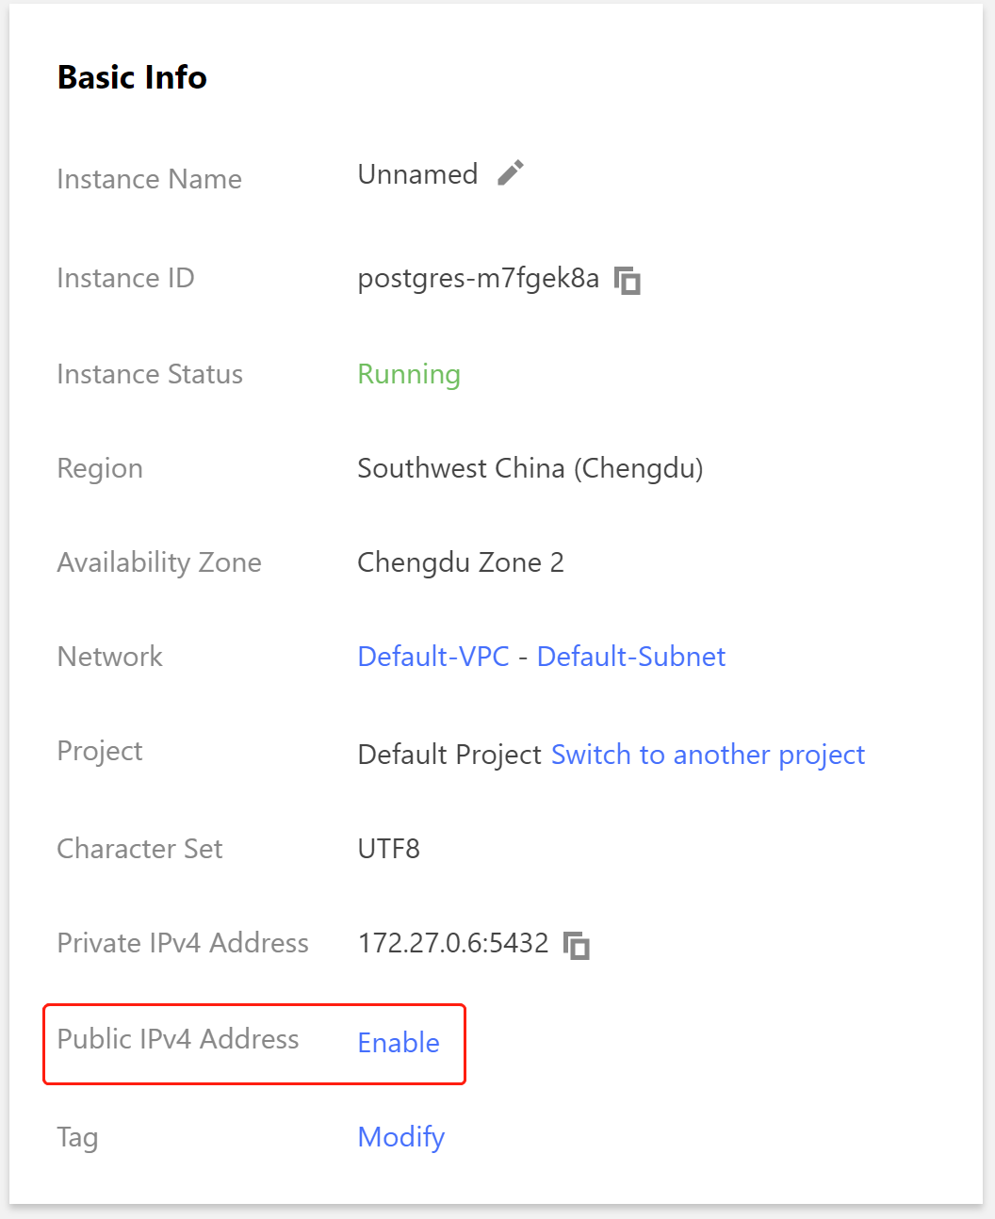
Task: Click the 172.27.0.6:5432 address text
Action: point(453,943)
